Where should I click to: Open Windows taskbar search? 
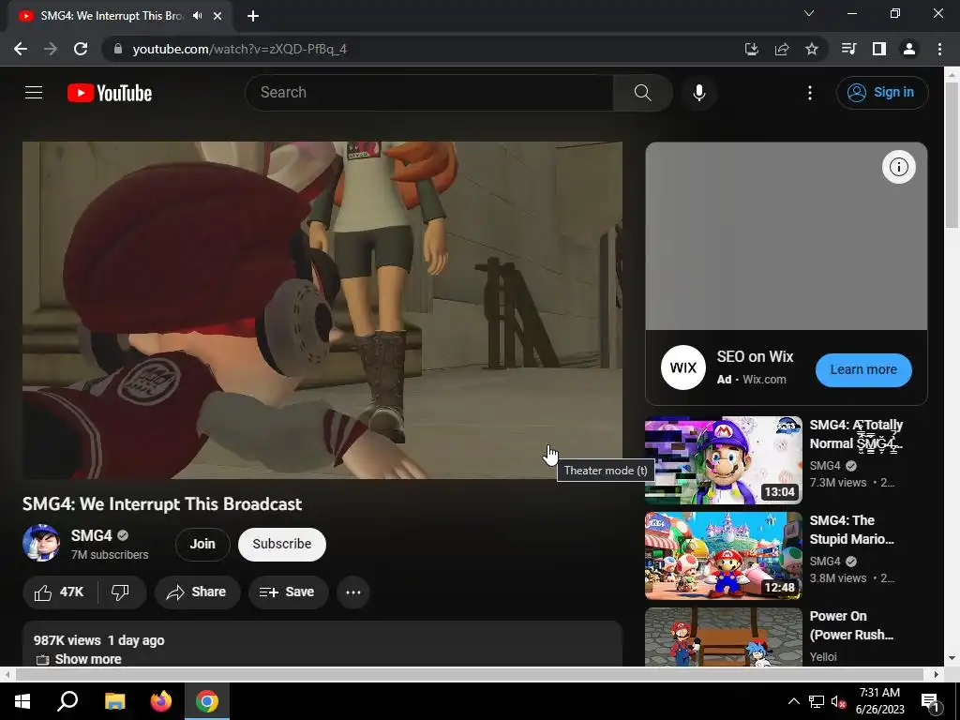(67, 701)
